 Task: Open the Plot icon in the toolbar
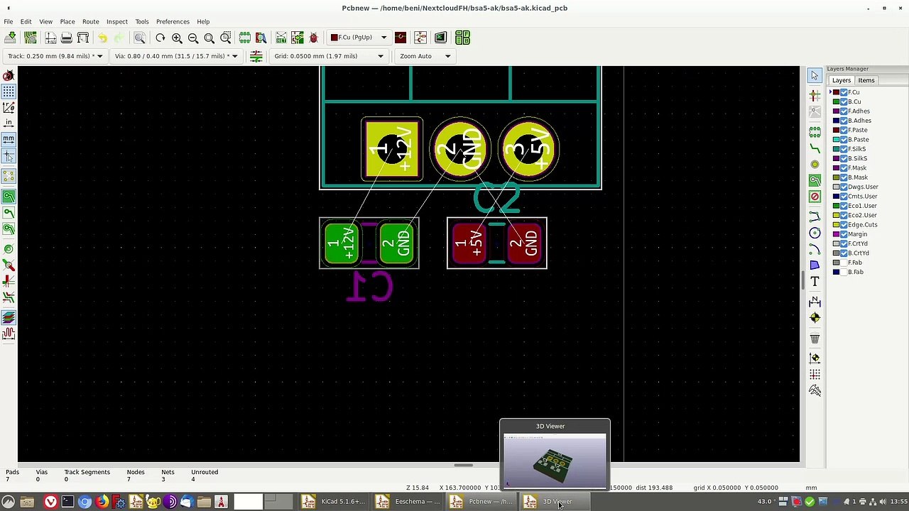(83, 38)
